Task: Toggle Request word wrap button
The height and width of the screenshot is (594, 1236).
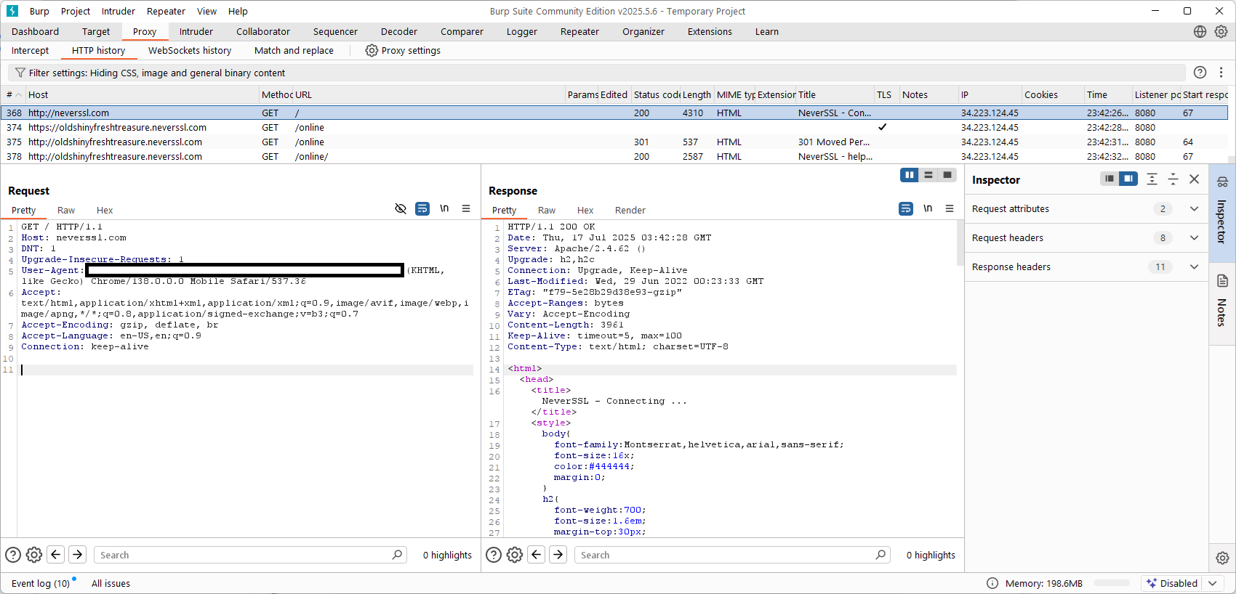Action: [422, 208]
